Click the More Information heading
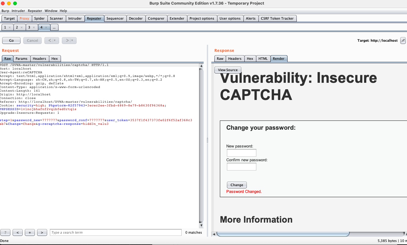The height and width of the screenshot is (245, 407). pos(256,220)
